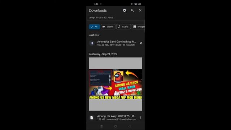
Task: Search downloads with magnifier icon
Action: pyautogui.click(x=132, y=10)
